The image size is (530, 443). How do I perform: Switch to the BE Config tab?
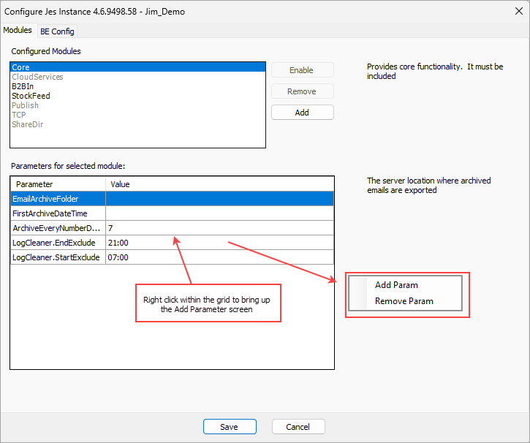(57, 31)
